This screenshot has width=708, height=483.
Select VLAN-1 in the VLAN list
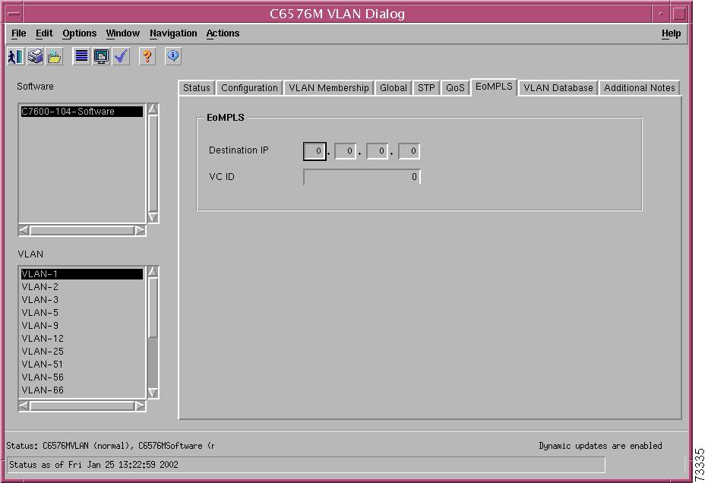coord(82,274)
